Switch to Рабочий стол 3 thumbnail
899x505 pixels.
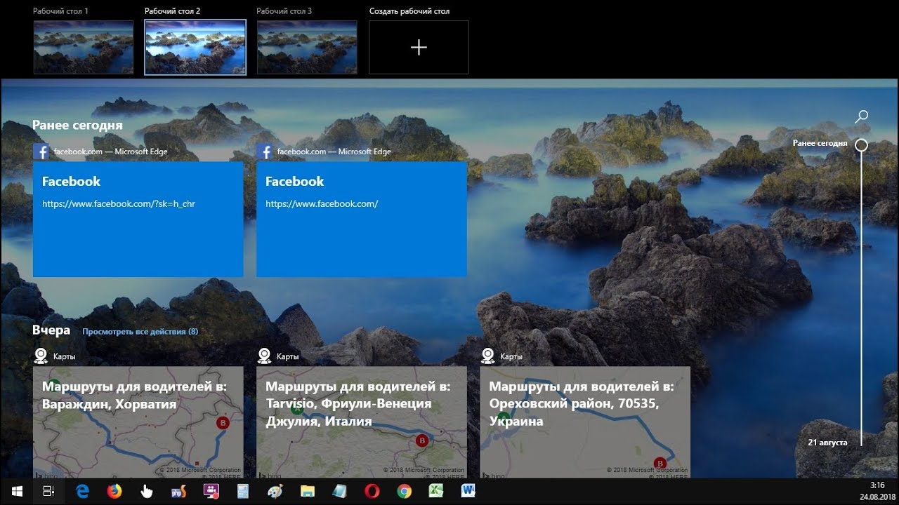[x=307, y=47]
